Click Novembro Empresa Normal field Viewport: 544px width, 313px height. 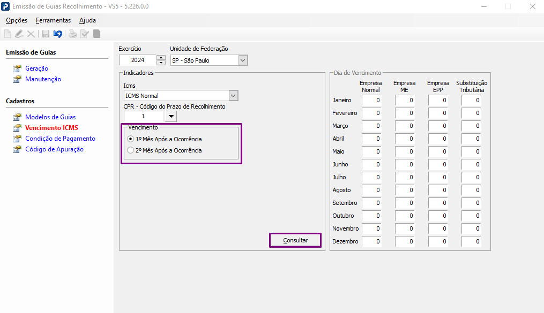coord(371,228)
